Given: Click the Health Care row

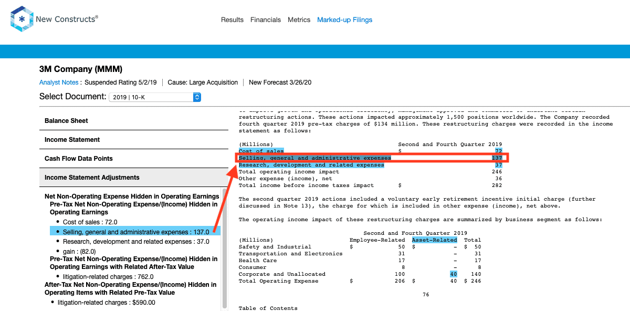Looking at the screenshot, I should (x=360, y=261).
